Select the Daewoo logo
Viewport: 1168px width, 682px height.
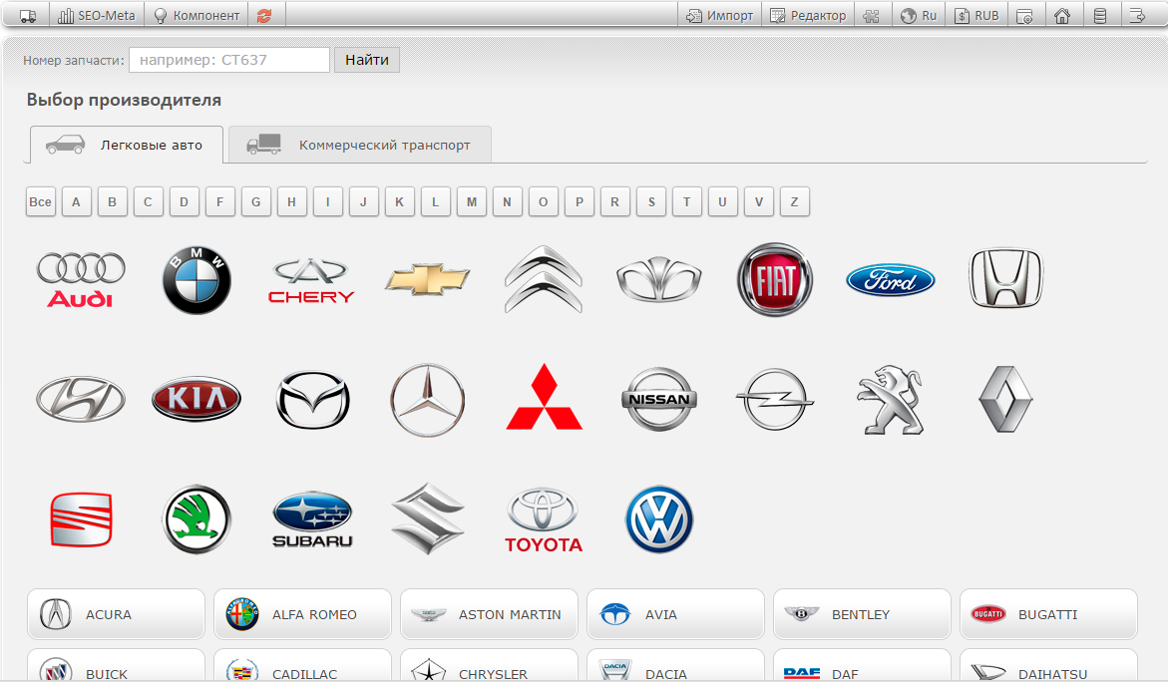[x=659, y=279]
